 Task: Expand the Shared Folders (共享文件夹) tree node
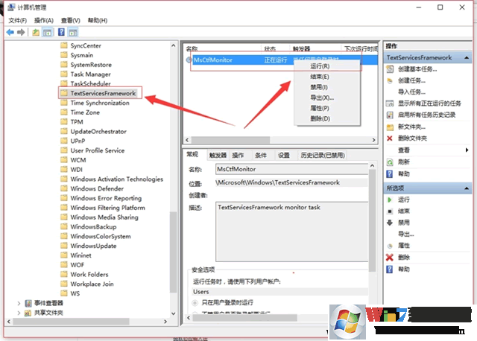click(x=19, y=313)
